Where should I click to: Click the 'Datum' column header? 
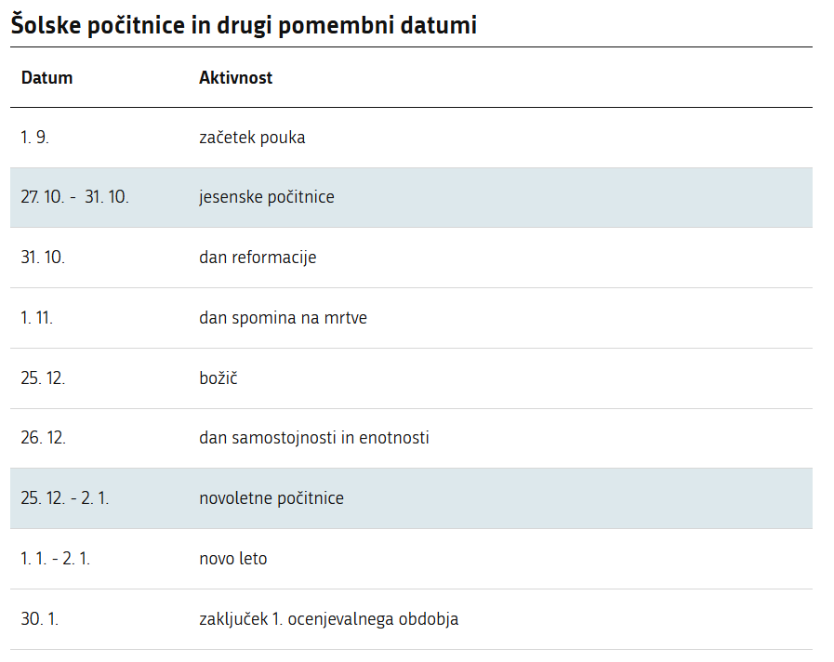point(46,78)
